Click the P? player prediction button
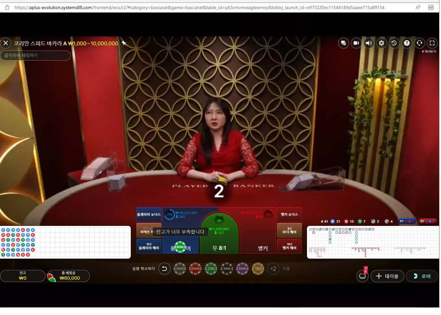 point(407,221)
